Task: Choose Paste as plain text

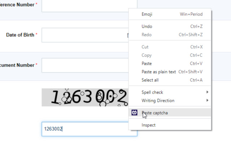Action: 158,72
